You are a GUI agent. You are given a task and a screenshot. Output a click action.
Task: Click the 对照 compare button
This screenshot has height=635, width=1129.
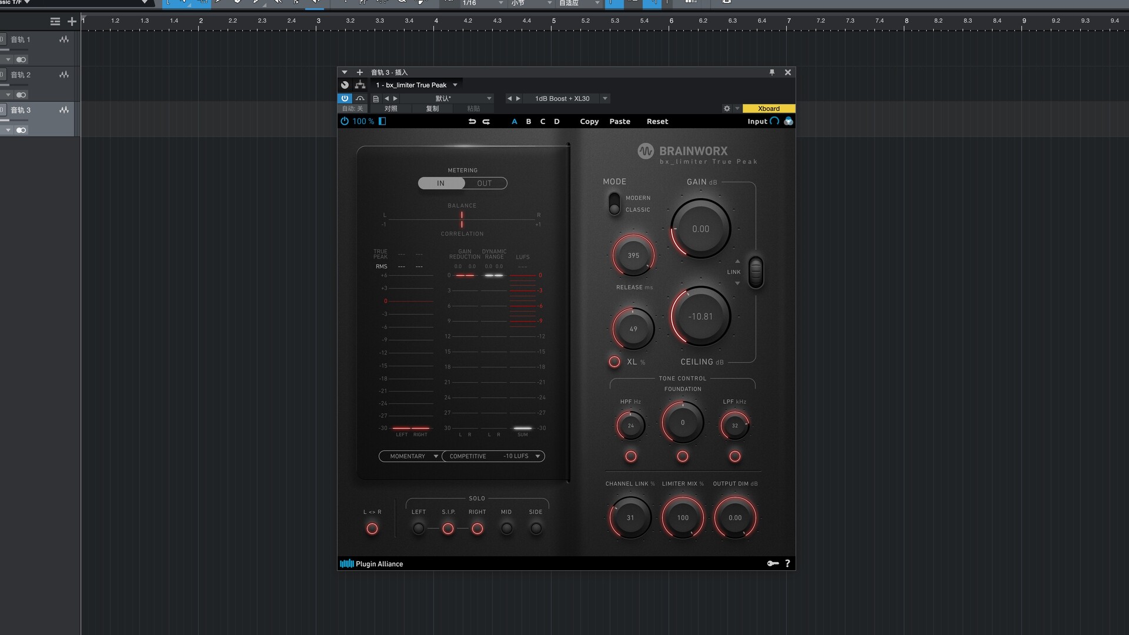point(390,109)
